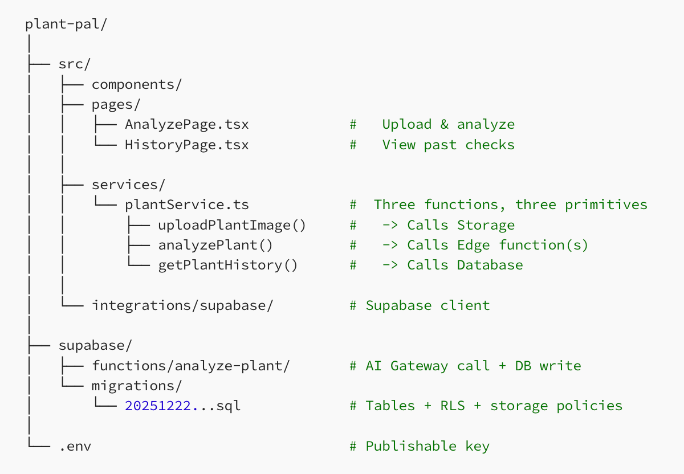
Task: Select integrations/supabase/ folder
Action: pos(182,305)
